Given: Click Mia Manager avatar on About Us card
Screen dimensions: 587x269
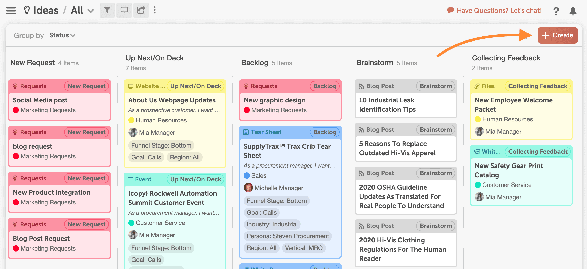Looking at the screenshot, I should coord(133,132).
